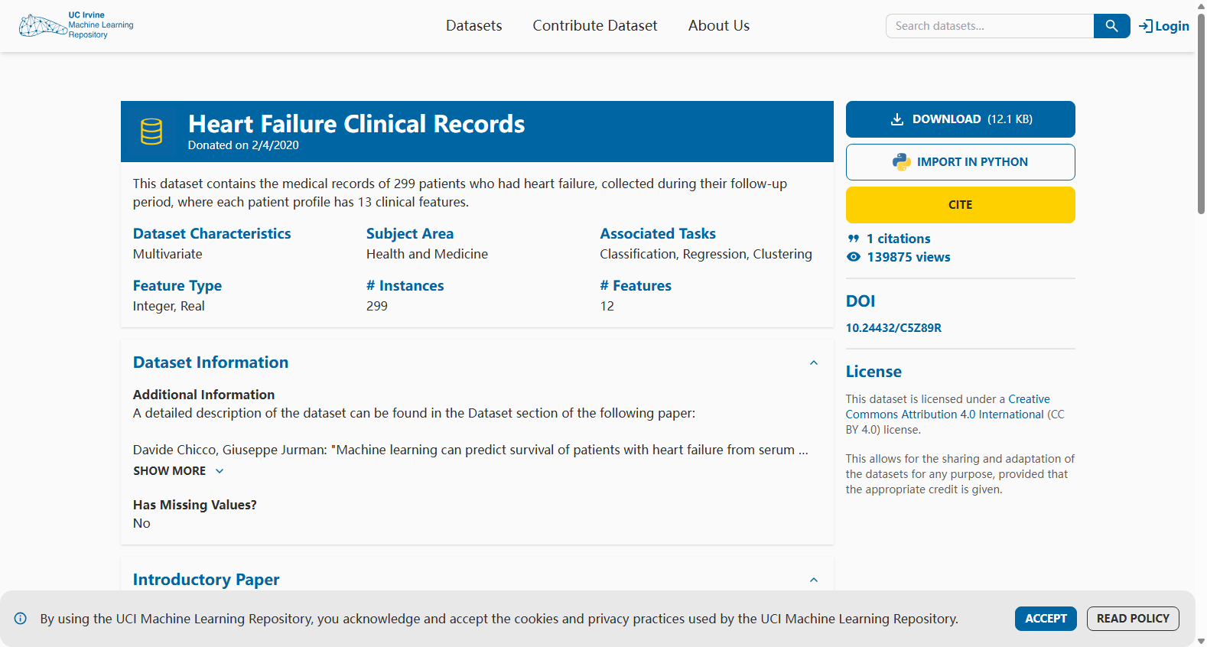Open Contribute Dataset page
Screen dimensions: 1207x647
595,25
